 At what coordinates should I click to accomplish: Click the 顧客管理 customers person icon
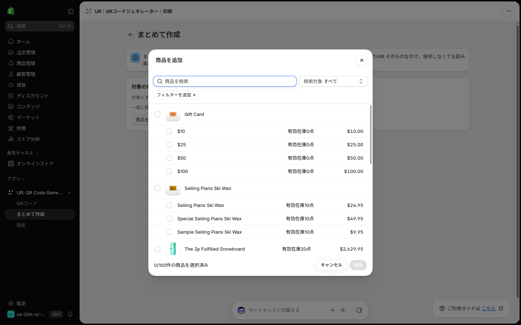11,74
